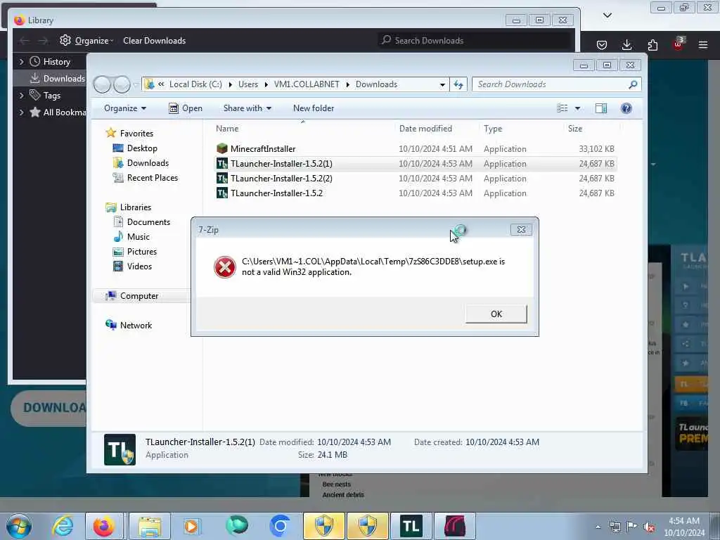The width and height of the screenshot is (720, 540).
Task: Open Firefox hamburger application menu
Action: [x=703, y=44]
